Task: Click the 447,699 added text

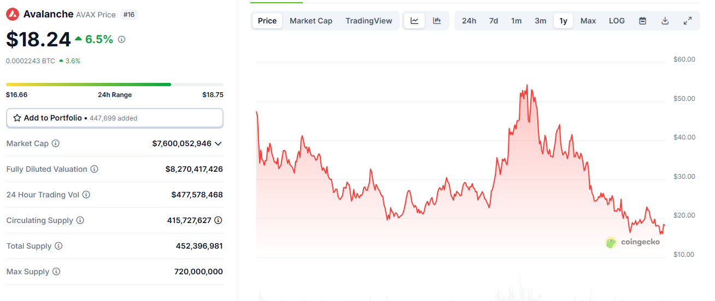Action: tap(113, 118)
